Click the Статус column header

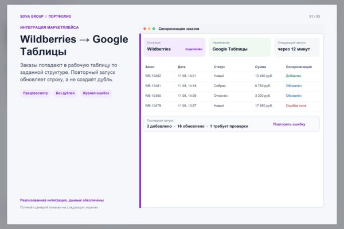tap(219, 67)
